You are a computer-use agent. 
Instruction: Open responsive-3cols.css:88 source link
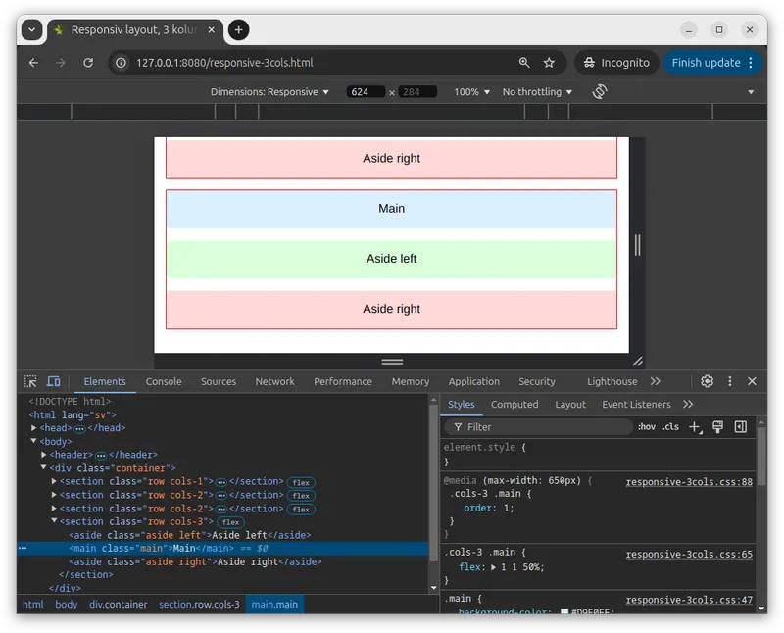coord(688,482)
